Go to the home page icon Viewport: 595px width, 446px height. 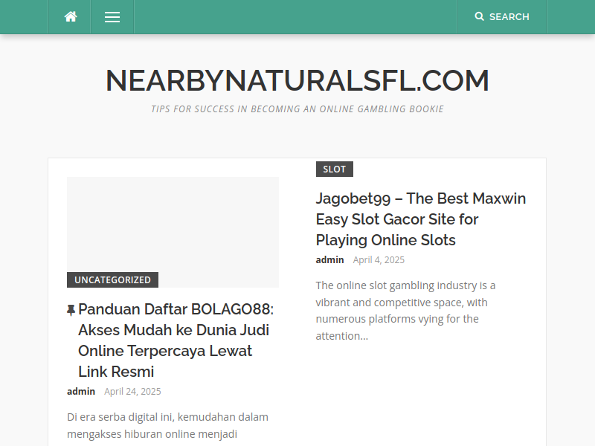pos(71,16)
